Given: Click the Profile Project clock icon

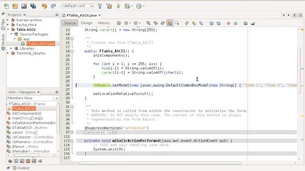Looking at the screenshot, I should pyautogui.click(x=139, y=6).
